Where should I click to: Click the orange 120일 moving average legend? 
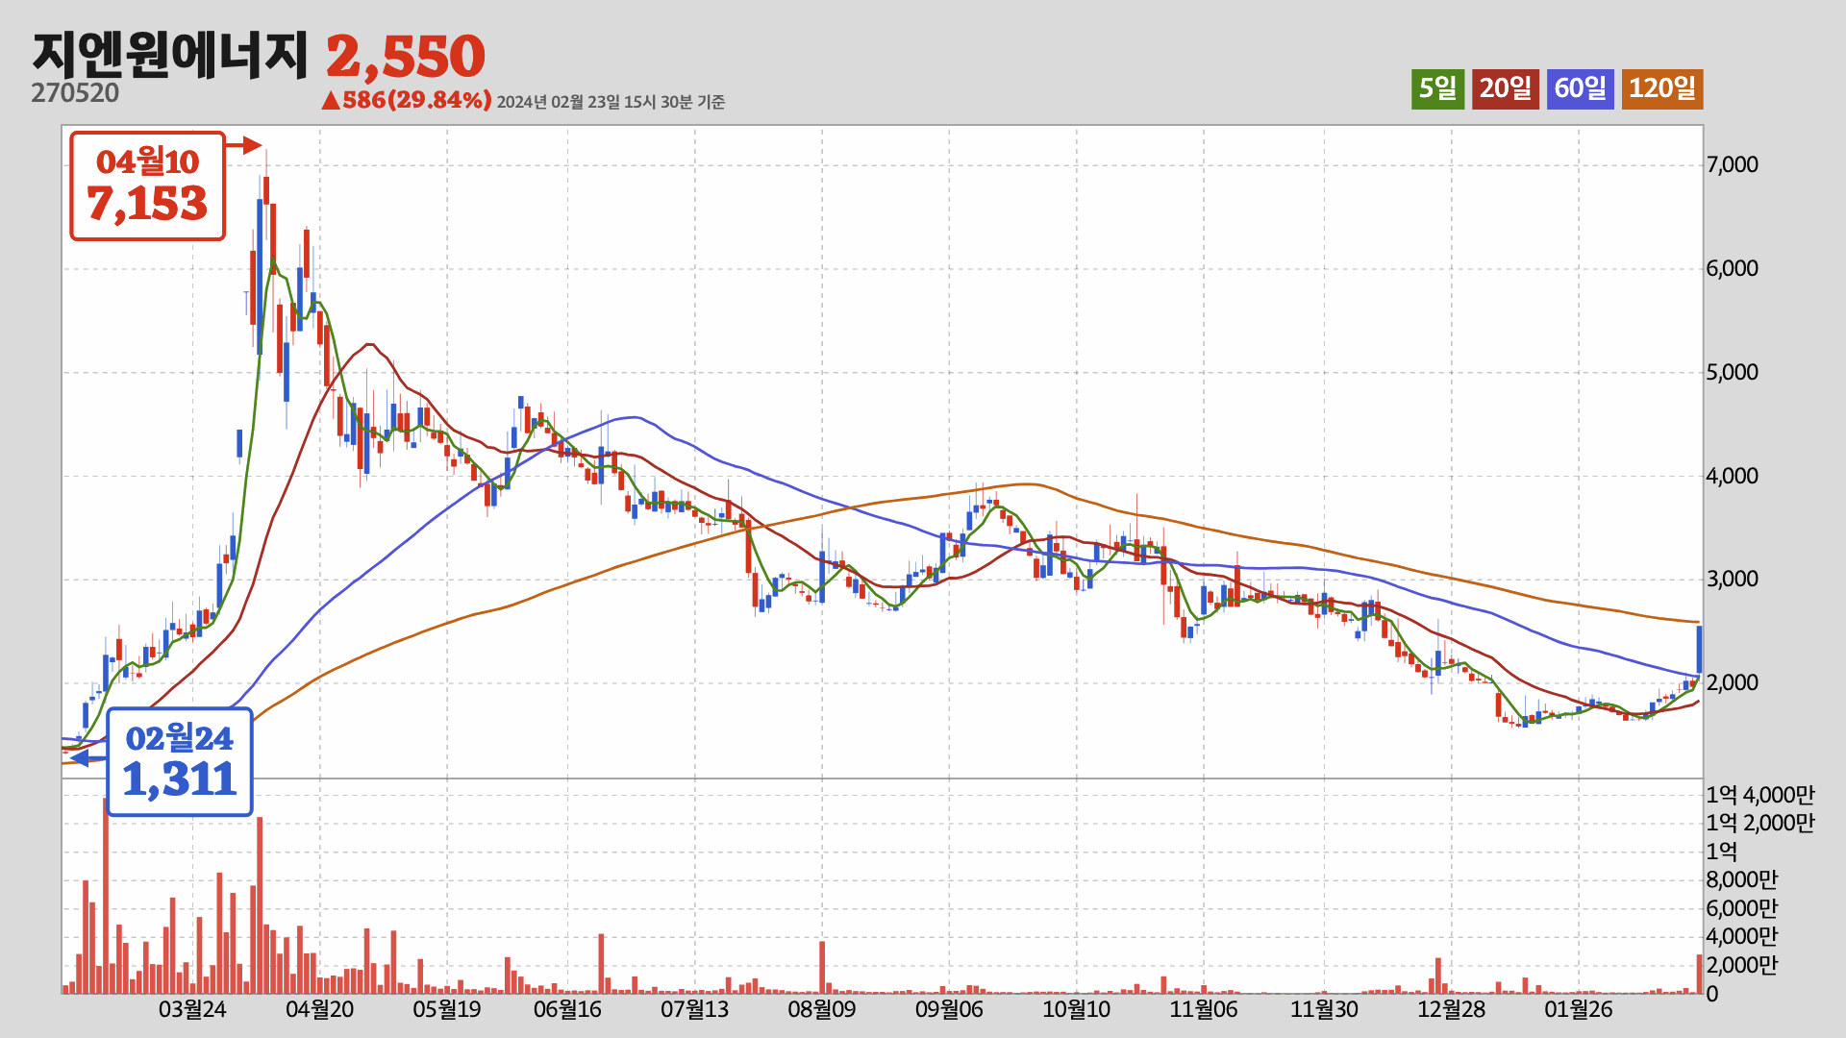pyautogui.click(x=1662, y=89)
